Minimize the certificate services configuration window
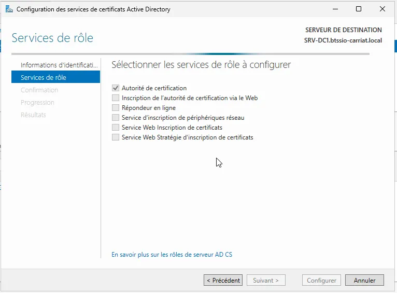Image resolution: width=397 pixels, height=293 pixels. coord(335,9)
